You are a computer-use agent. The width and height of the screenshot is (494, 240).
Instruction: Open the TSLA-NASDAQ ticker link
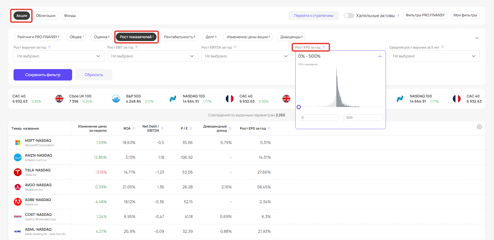click(x=38, y=170)
